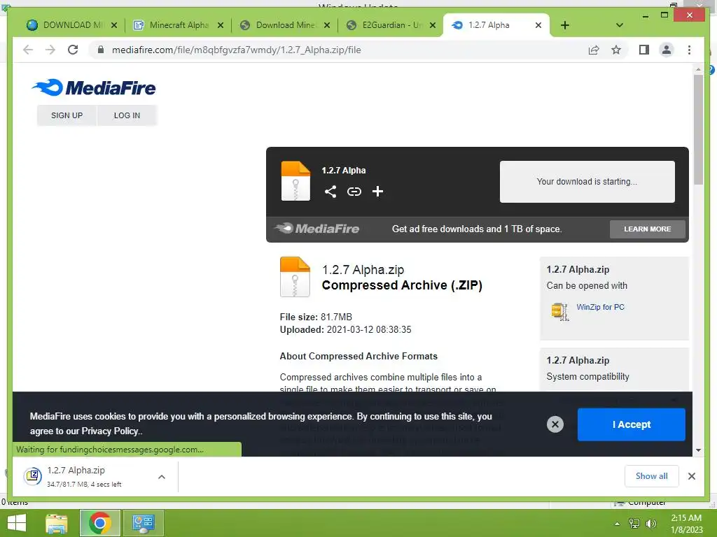Click the zip file icon in dark panel
Viewport: 717px width, 537px height.
(x=295, y=181)
